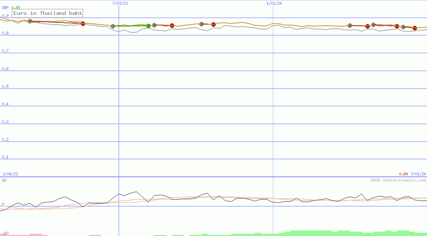The height and width of the screenshot is (236, 427).
Task: Click the 1/01/24 date label
Action: tap(274, 3)
